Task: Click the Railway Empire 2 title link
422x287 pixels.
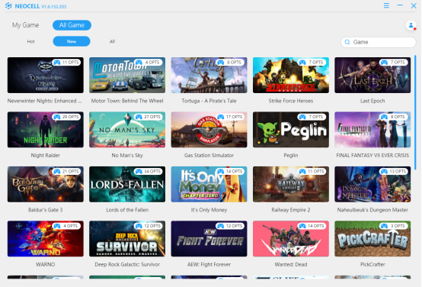Action: coord(291,210)
